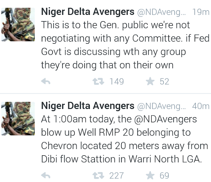Open Niger Delta Avengers name on first tweet
The image size is (211, 182).
click(88, 12)
